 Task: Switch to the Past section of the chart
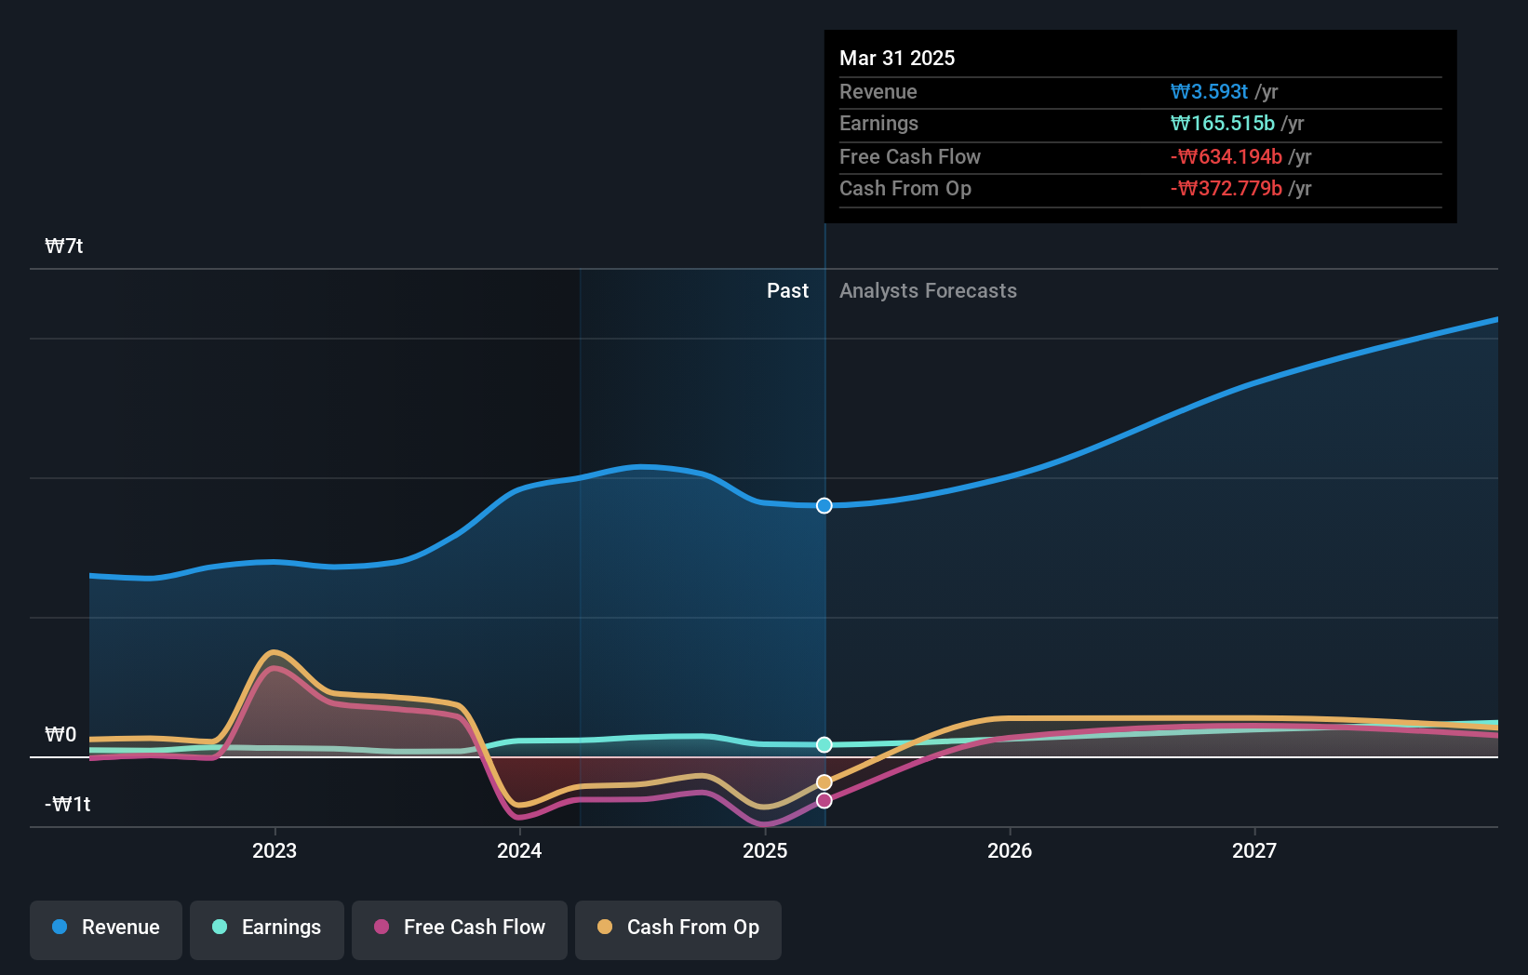(x=787, y=290)
